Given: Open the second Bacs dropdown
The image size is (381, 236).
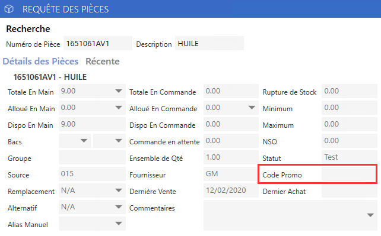Looking at the screenshot, I should [119, 141].
